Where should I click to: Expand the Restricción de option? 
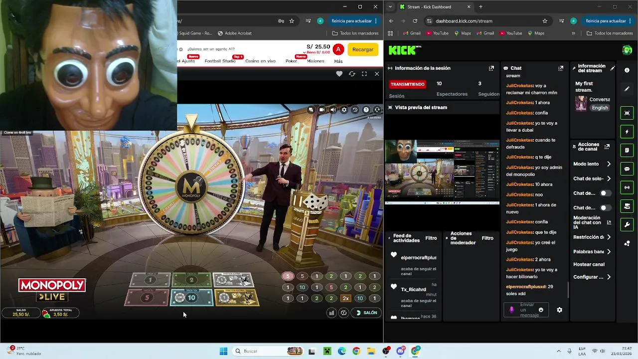(x=609, y=237)
